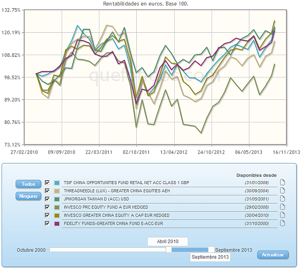The width and height of the screenshot is (302, 268).
Task: Click the date (29/02/2008) for Invesco PRC
Action: [x=257, y=207]
